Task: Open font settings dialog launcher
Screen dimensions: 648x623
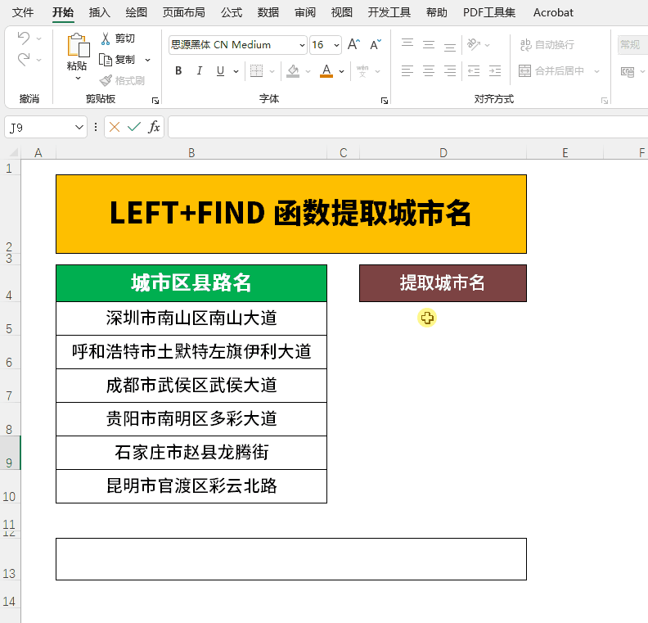Action: [385, 101]
